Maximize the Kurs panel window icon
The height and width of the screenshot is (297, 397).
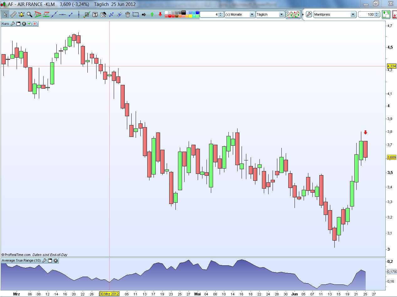[x=18, y=23]
